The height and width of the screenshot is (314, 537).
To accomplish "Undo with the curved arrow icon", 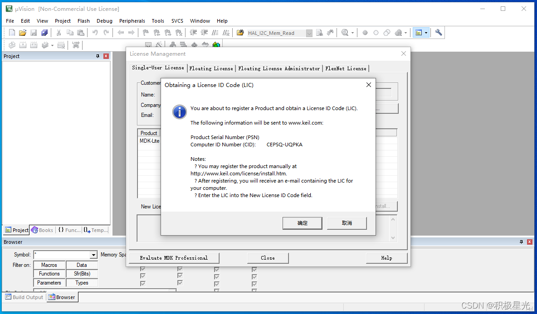I will 95,33.
